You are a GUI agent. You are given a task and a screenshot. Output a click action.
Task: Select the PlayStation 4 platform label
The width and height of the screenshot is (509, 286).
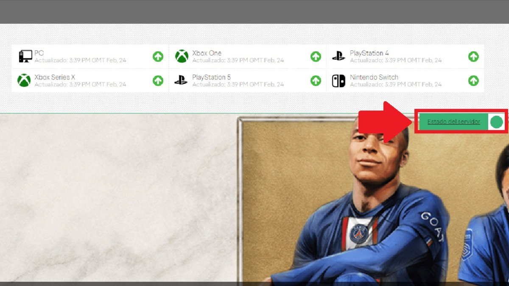(369, 53)
